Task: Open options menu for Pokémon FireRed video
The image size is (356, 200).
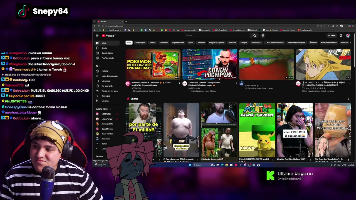Action: pyautogui.click(x=179, y=83)
